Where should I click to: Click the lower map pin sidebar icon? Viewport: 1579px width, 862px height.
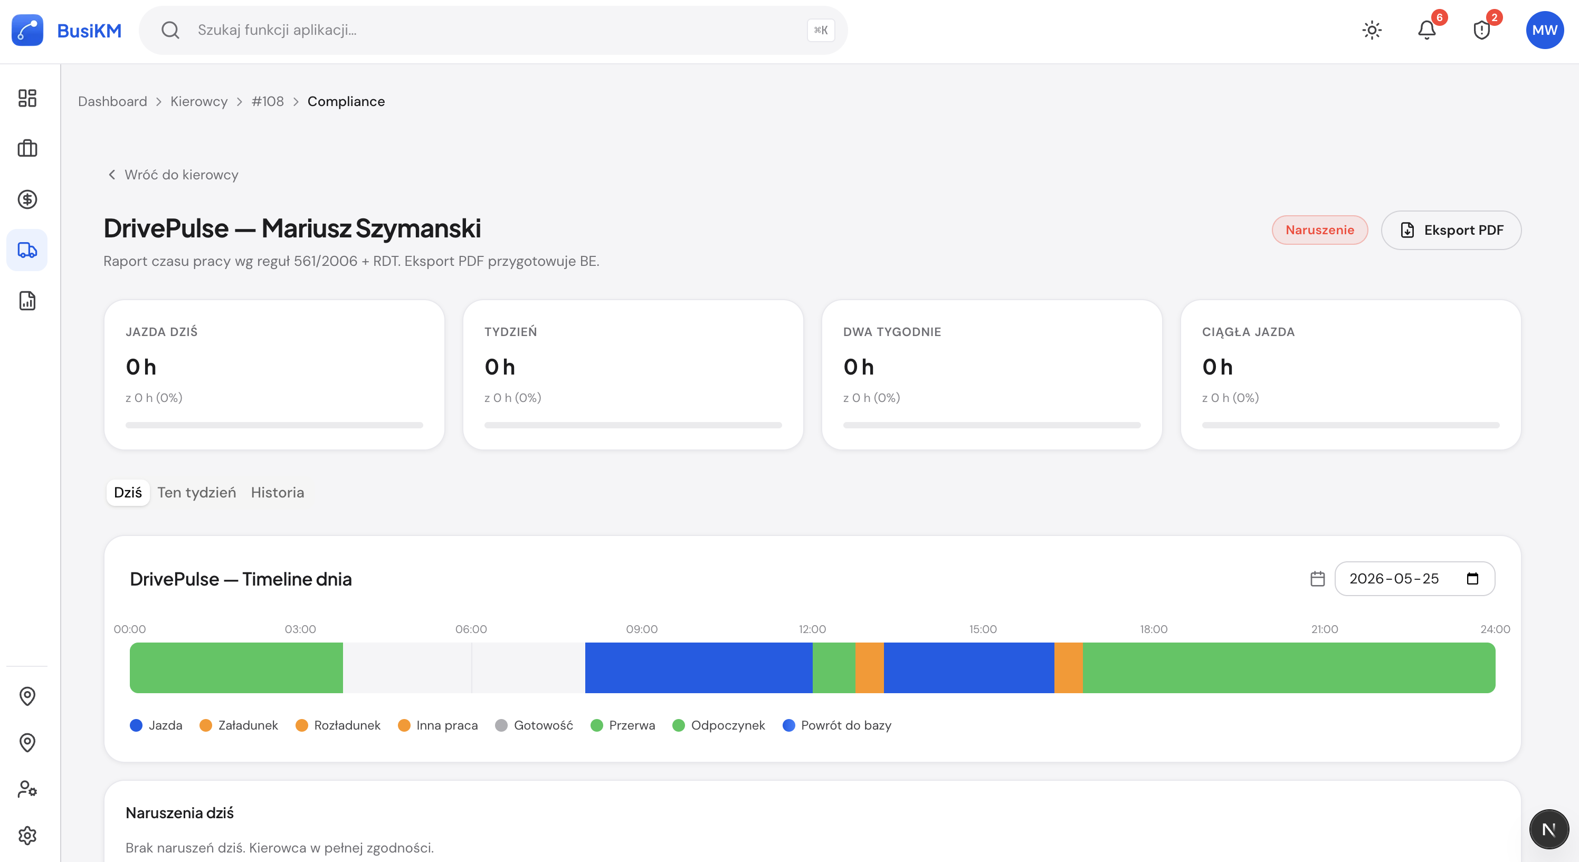[27, 743]
